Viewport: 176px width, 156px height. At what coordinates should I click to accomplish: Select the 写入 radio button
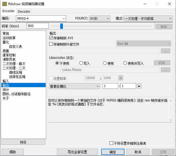(x=81, y=63)
